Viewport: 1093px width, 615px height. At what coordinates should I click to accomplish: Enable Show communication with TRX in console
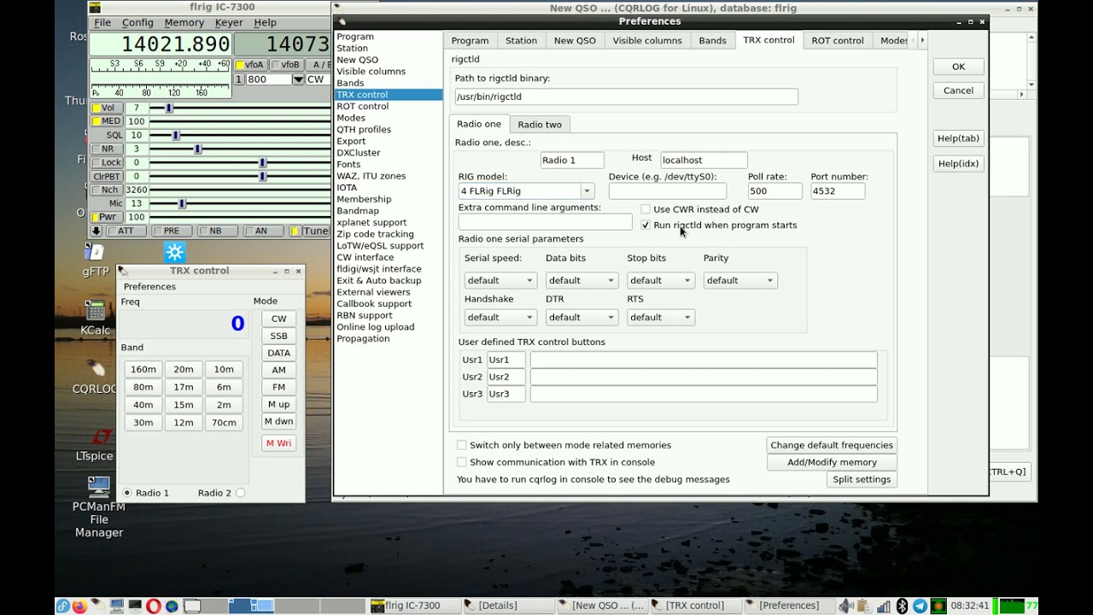click(x=462, y=462)
